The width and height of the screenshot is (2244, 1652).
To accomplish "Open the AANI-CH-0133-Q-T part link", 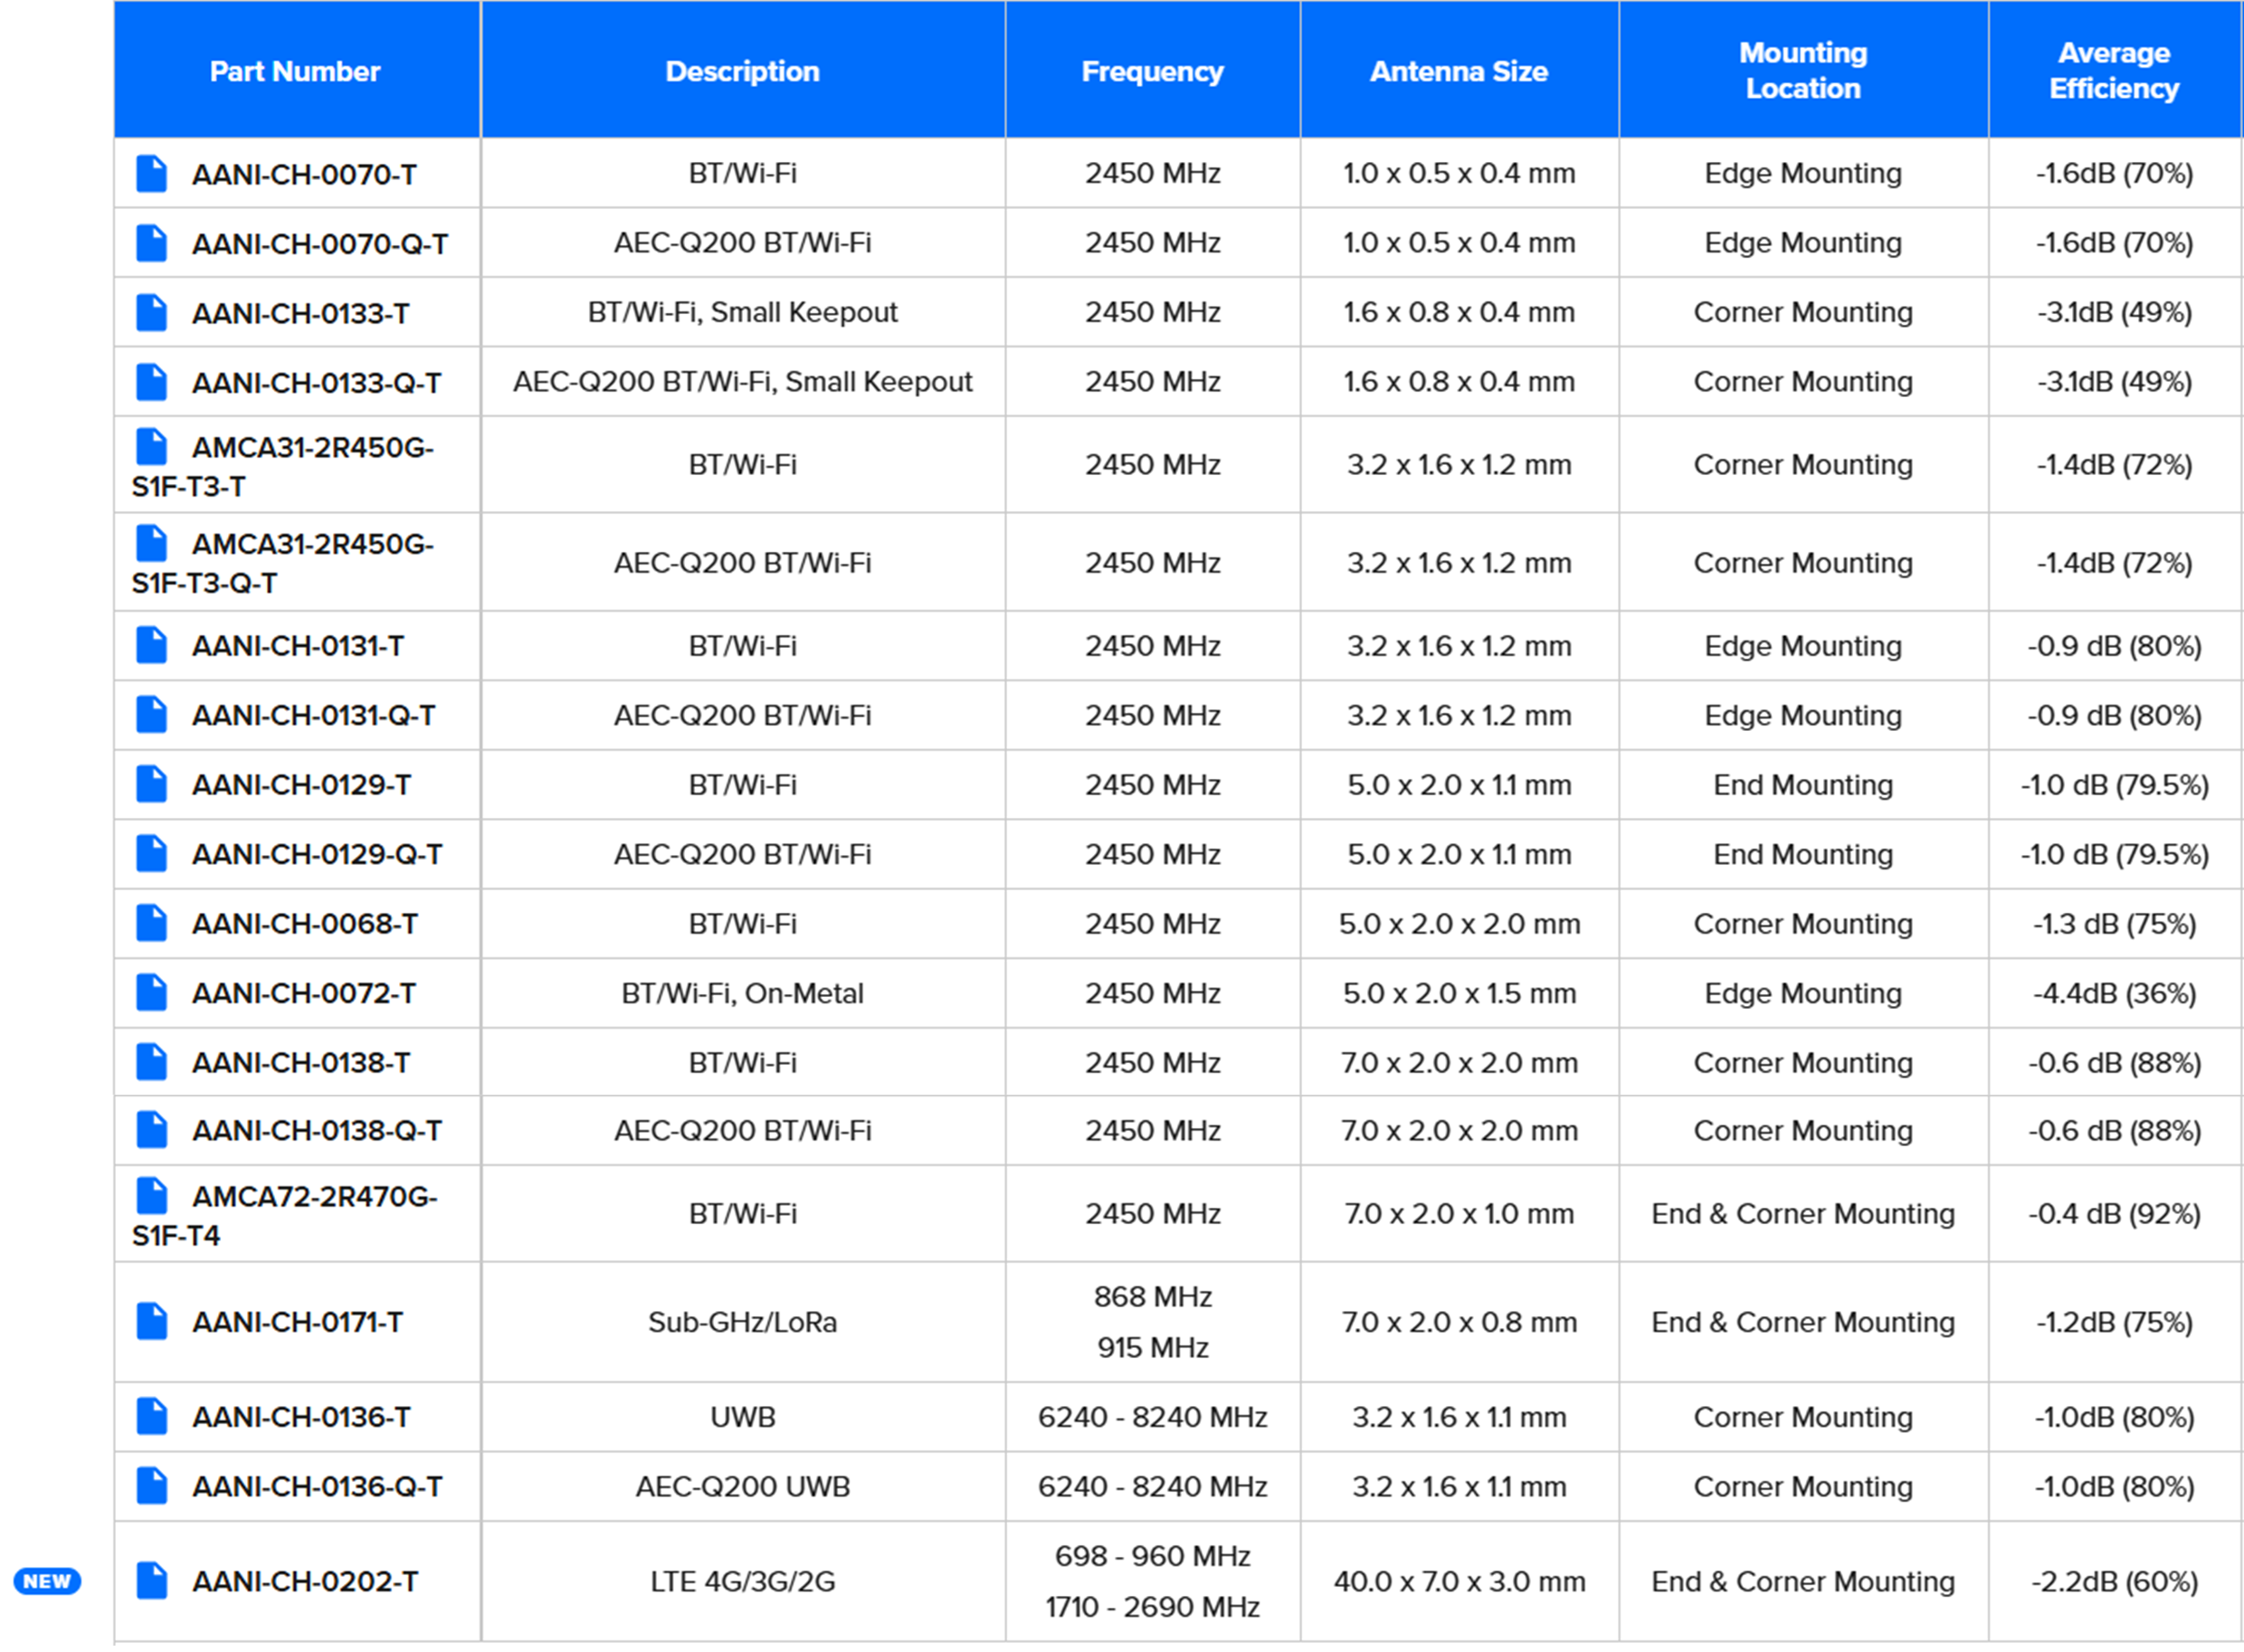I will coord(316,383).
